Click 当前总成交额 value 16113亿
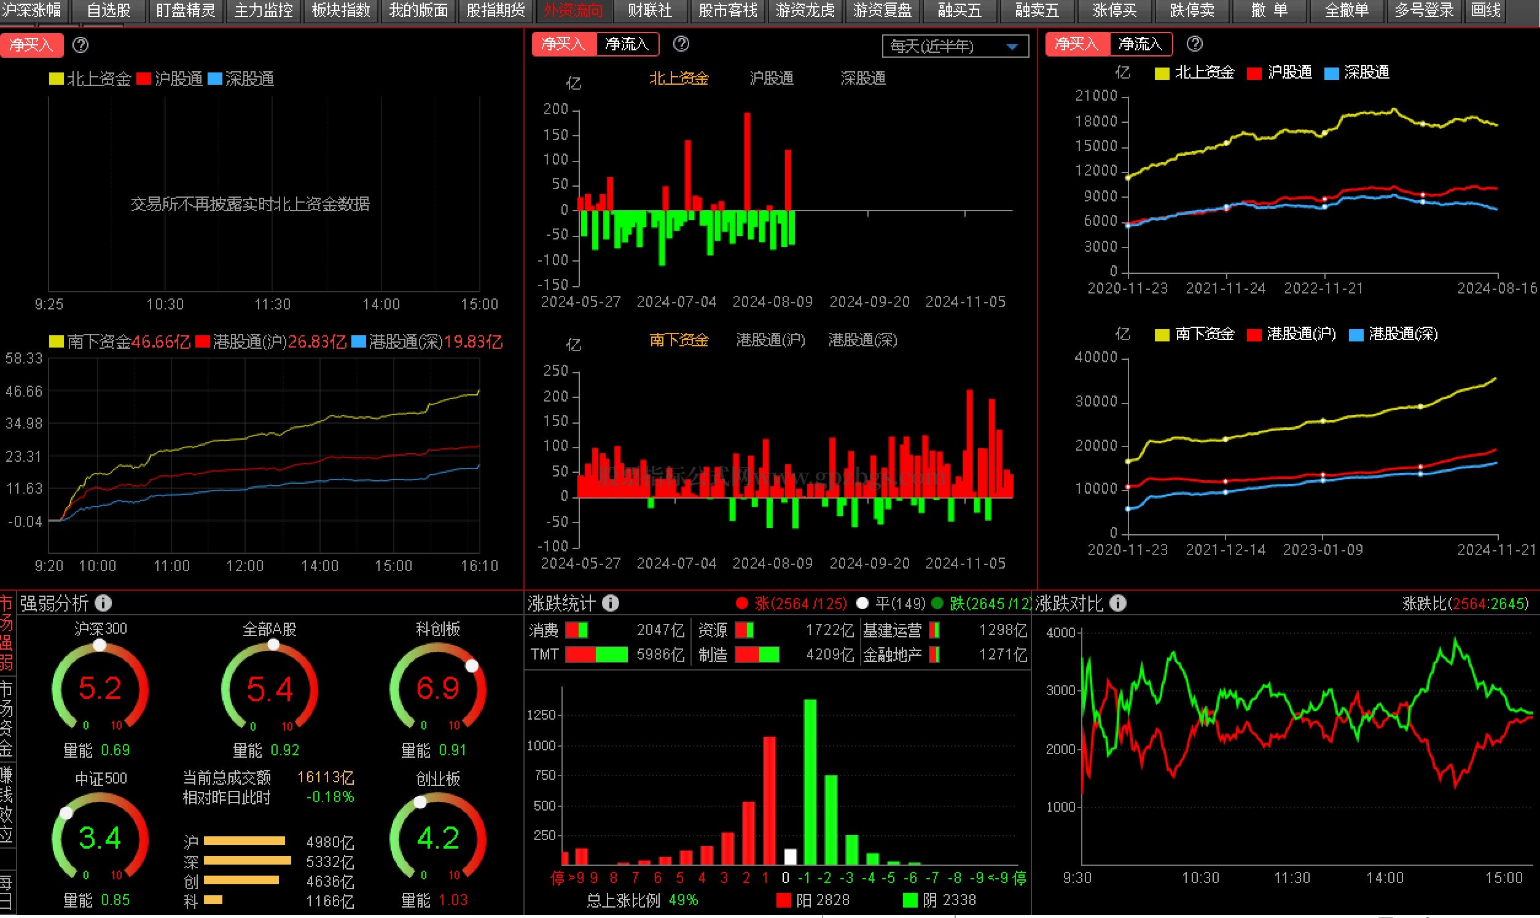The height and width of the screenshot is (918, 1540). [326, 777]
